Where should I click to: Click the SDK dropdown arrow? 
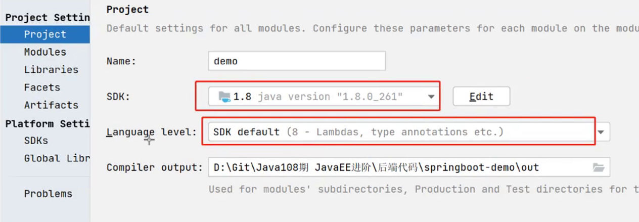(x=431, y=97)
